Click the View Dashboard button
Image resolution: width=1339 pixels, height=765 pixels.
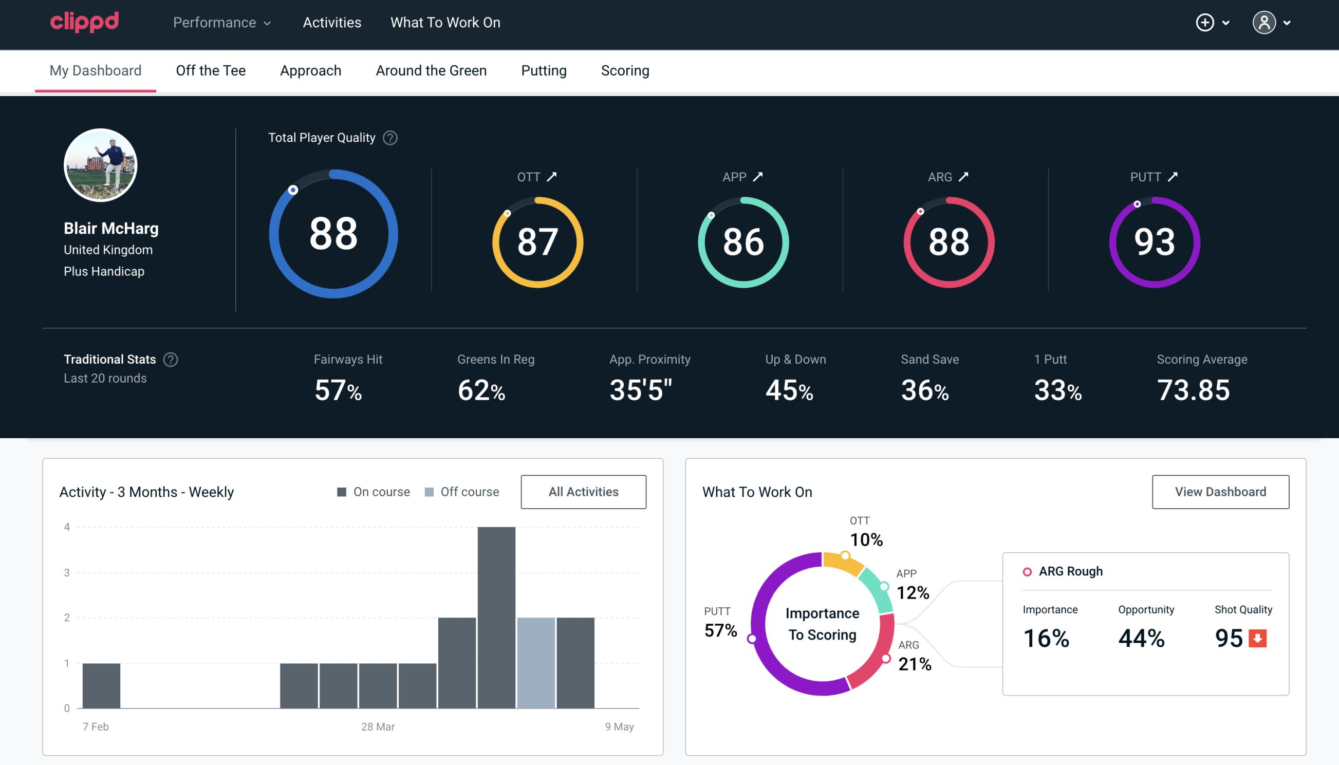[x=1220, y=491]
